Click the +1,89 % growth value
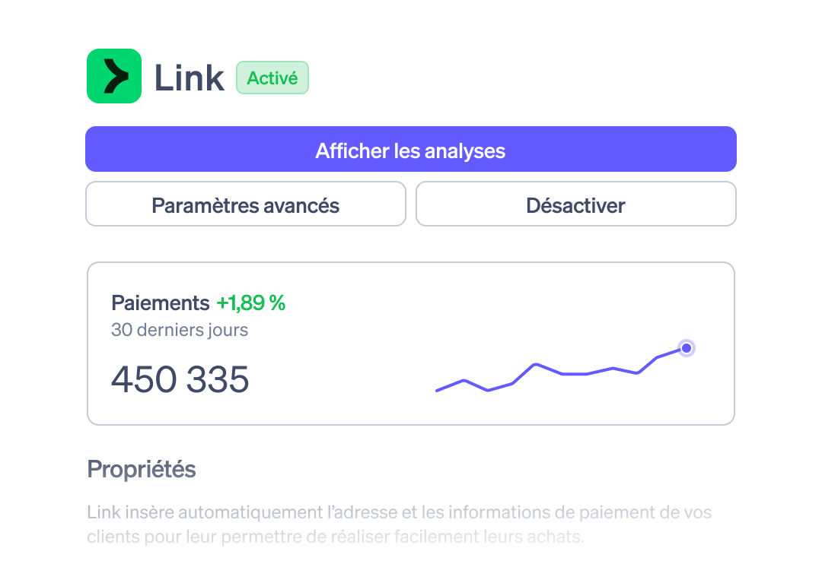The image size is (822, 564). click(250, 303)
